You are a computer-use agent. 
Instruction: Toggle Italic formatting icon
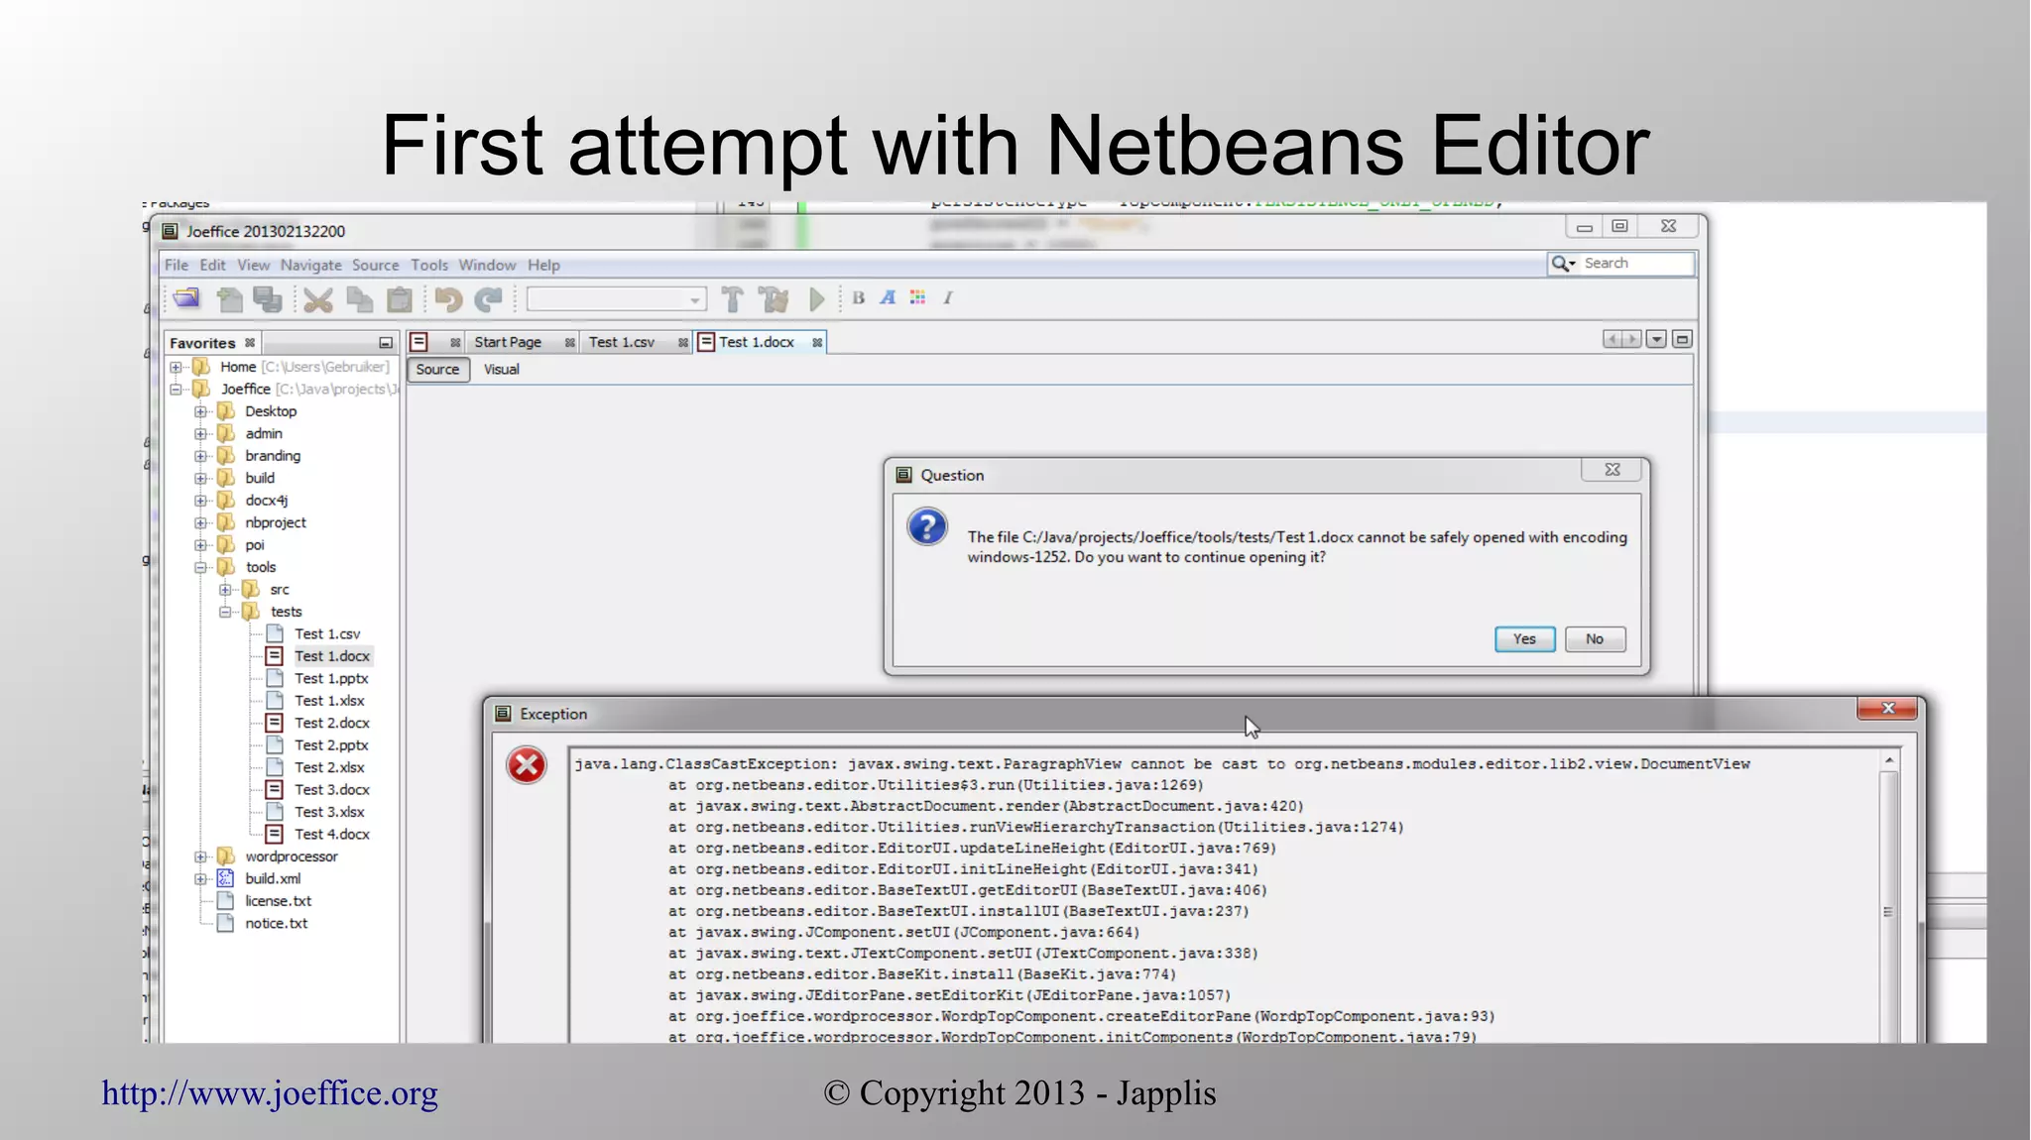[948, 297]
